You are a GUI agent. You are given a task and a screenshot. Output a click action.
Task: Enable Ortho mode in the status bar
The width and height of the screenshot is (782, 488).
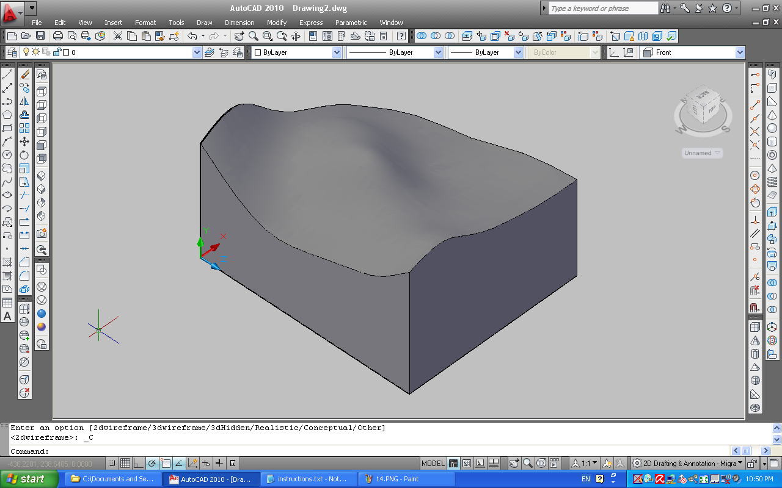point(139,464)
